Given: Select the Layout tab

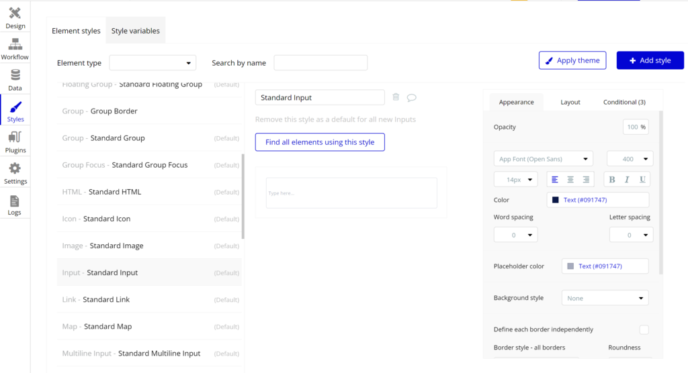Looking at the screenshot, I should pos(570,102).
